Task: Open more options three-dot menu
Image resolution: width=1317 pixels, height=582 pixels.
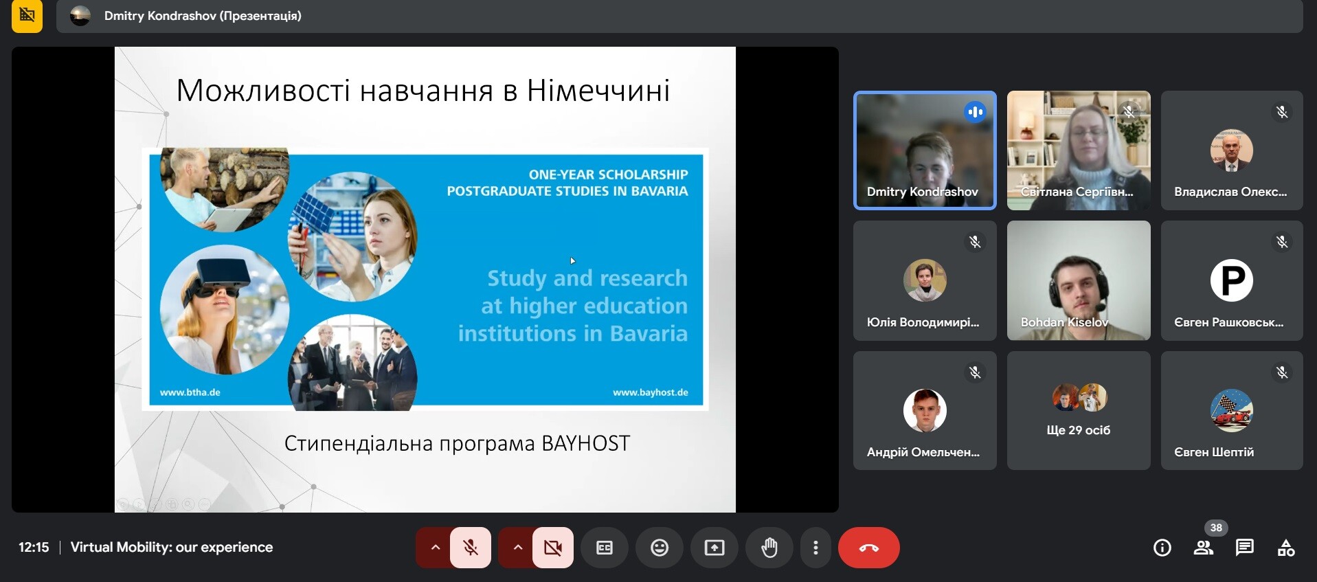Action: (815, 548)
